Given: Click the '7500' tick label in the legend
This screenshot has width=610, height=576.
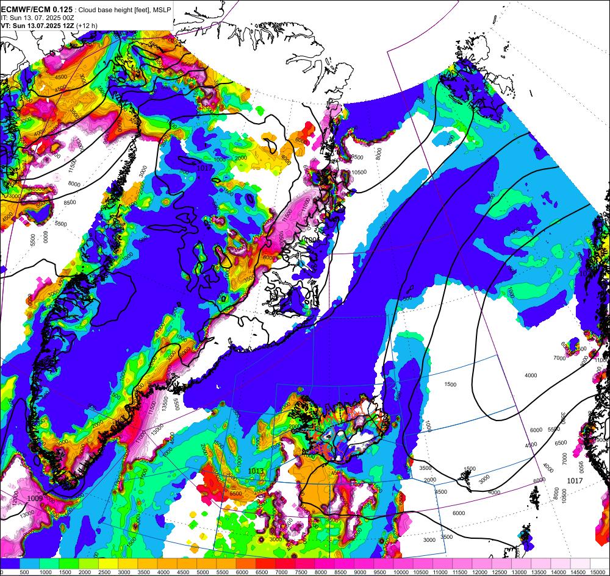Looking at the screenshot, I should pyautogui.click(x=301, y=572).
